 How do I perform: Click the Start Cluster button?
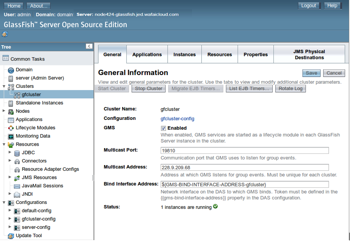click(112, 89)
